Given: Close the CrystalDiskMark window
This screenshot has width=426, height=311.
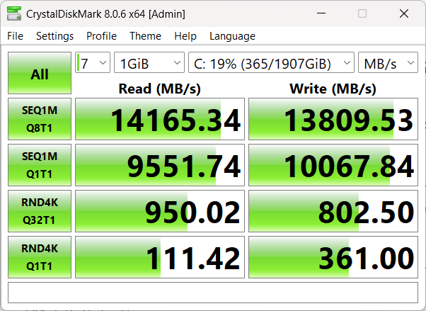Looking at the screenshot, I should click(x=404, y=13).
